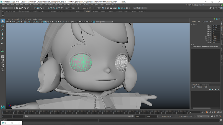Show Modeling Toolkit icon at top right

(x=210, y=8)
